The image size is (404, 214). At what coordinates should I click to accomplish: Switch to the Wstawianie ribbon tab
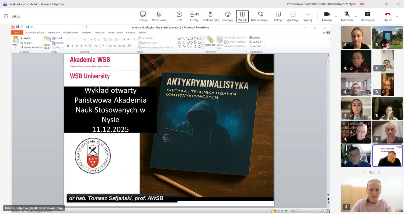pos(54,32)
